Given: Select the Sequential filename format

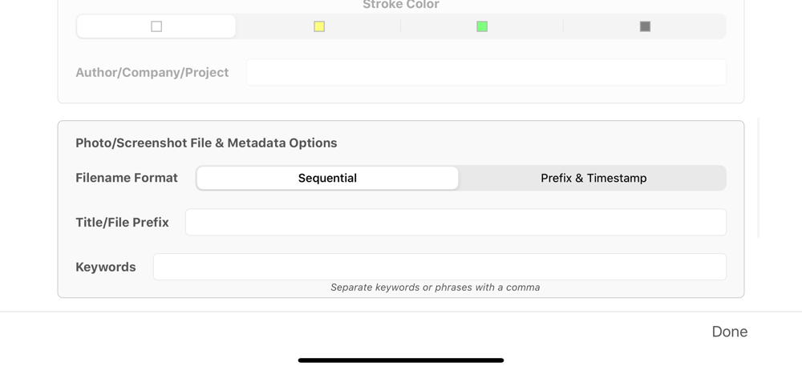Looking at the screenshot, I should point(327,178).
